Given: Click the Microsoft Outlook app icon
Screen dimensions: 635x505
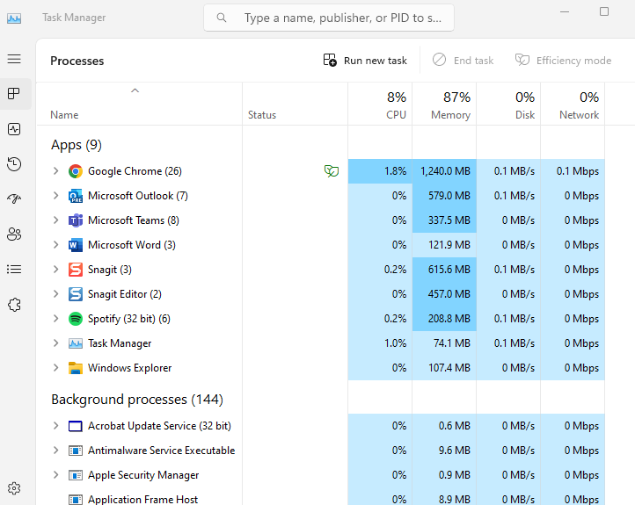Looking at the screenshot, I should (76, 196).
